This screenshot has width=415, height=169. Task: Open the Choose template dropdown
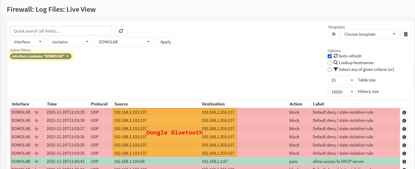pyautogui.click(x=370, y=34)
